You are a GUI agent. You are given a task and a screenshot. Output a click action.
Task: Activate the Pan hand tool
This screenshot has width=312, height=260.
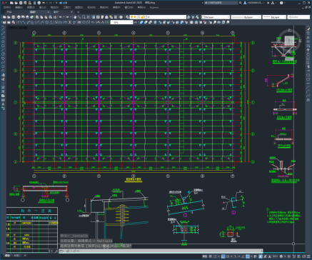(75, 17)
